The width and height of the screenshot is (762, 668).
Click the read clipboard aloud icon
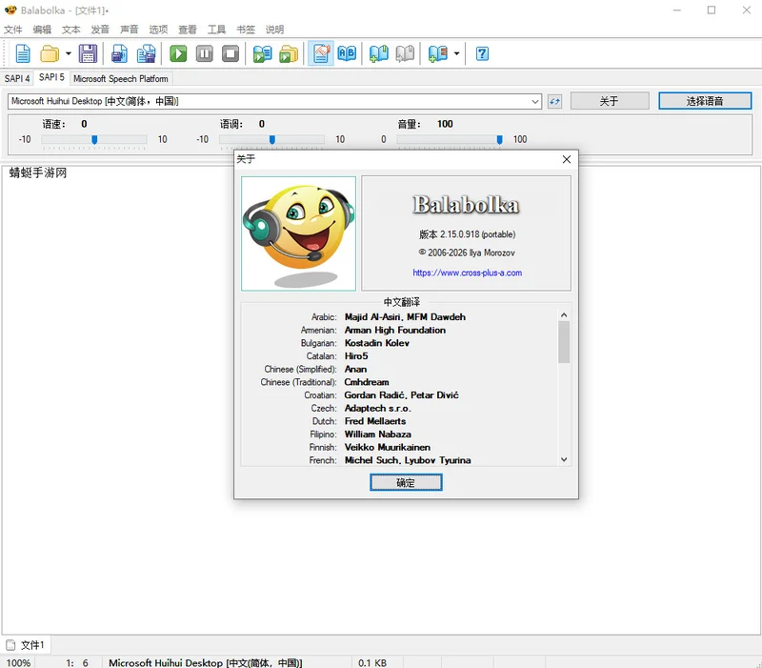coord(263,53)
